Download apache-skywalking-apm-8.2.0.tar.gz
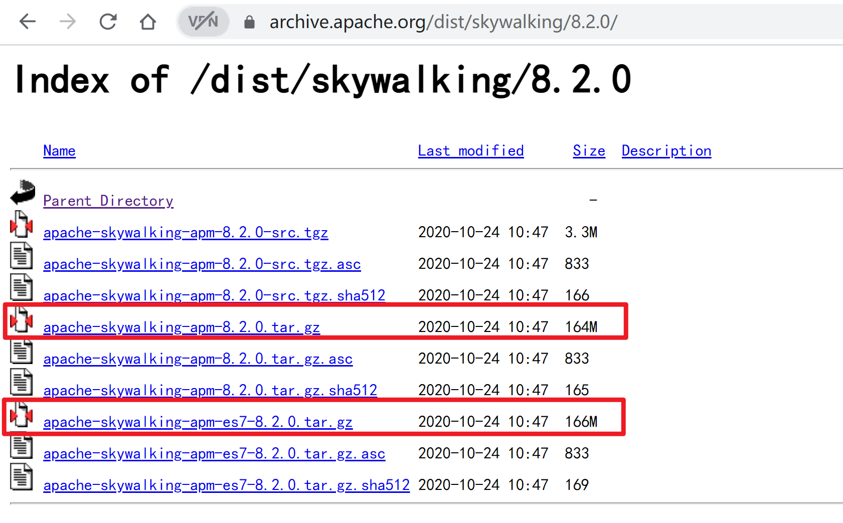Viewport: 843px width, 523px height. coord(182,327)
